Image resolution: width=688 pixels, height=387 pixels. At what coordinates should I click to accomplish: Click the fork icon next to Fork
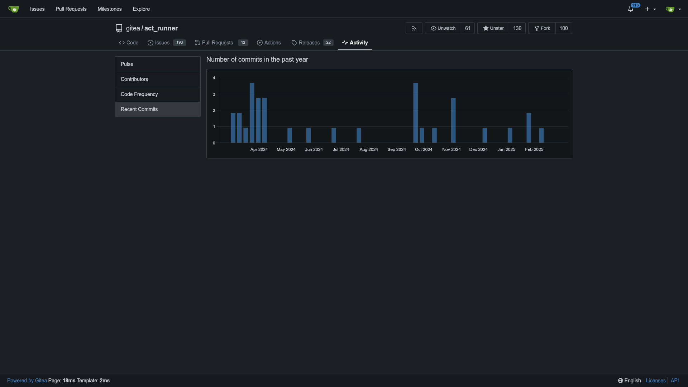click(x=536, y=28)
